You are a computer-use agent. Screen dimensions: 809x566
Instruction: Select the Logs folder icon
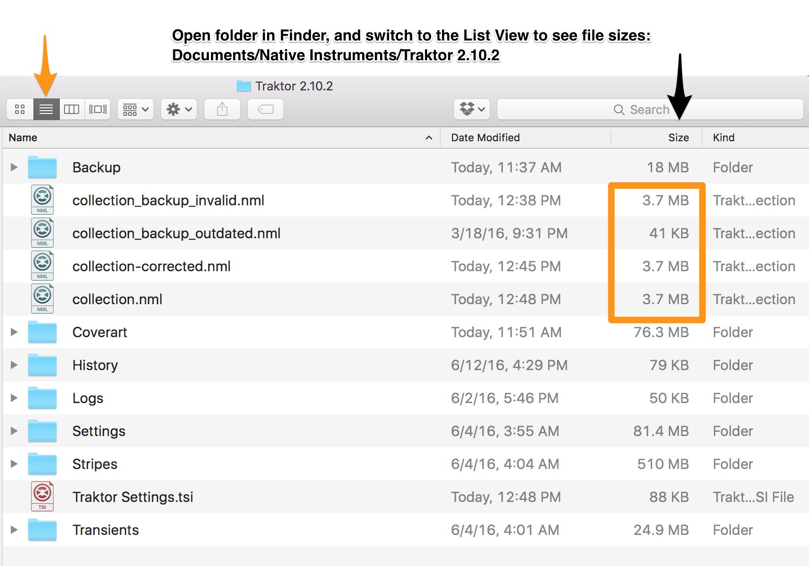point(42,398)
